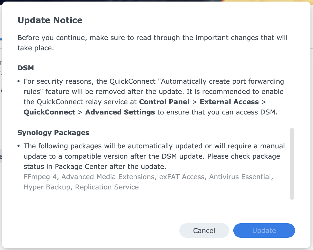
Task: Click "Advanced Media Extensions" package name
Action: point(108,177)
